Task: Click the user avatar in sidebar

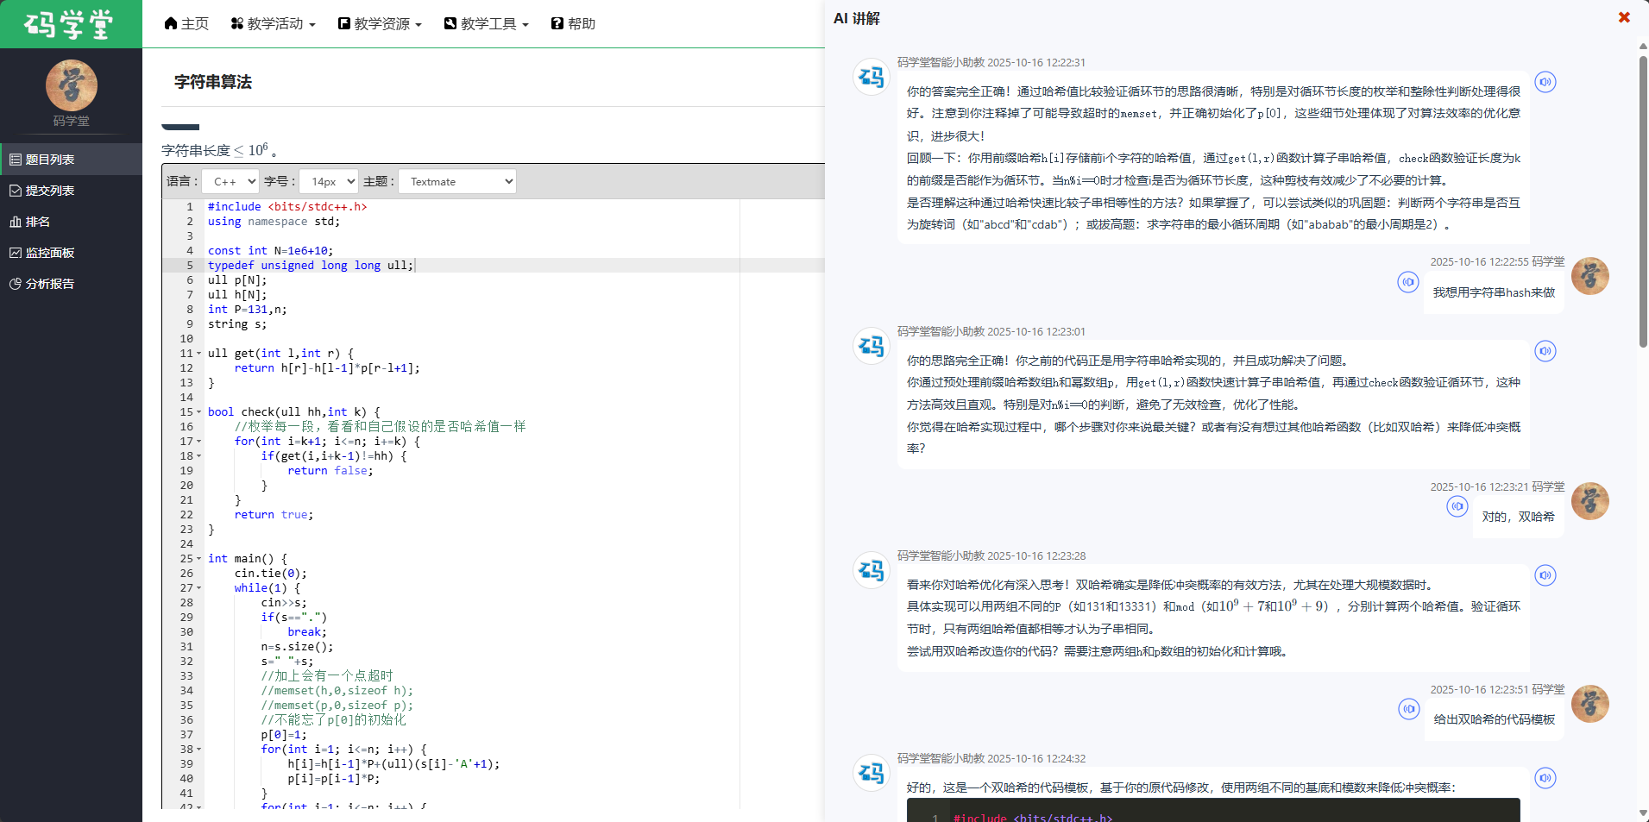Action: (71, 85)
